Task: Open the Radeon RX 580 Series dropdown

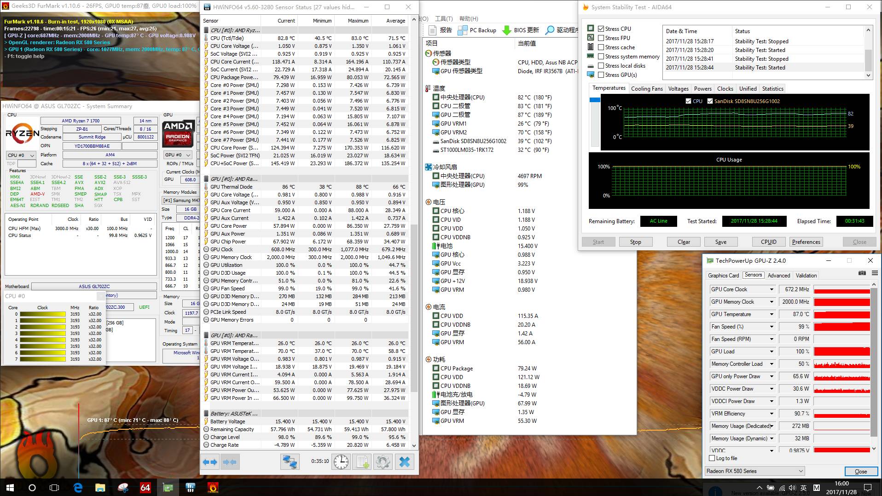Action: pyautogui.click(x=801, y=471)
